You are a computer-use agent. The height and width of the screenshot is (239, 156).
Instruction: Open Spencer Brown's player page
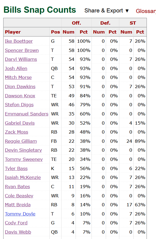click(x=22, y=50)
